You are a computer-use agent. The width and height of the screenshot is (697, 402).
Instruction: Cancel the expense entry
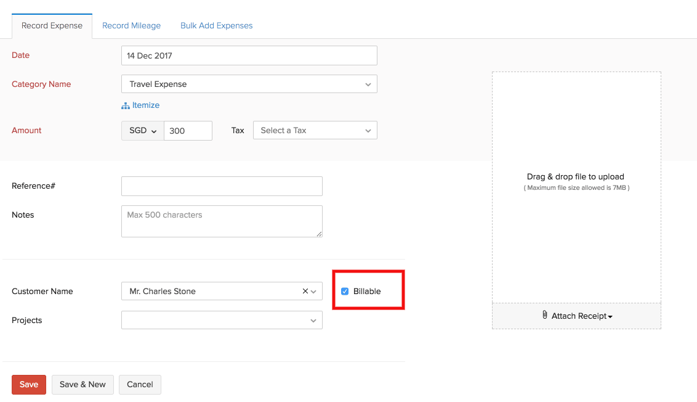[x=140, y=384]
